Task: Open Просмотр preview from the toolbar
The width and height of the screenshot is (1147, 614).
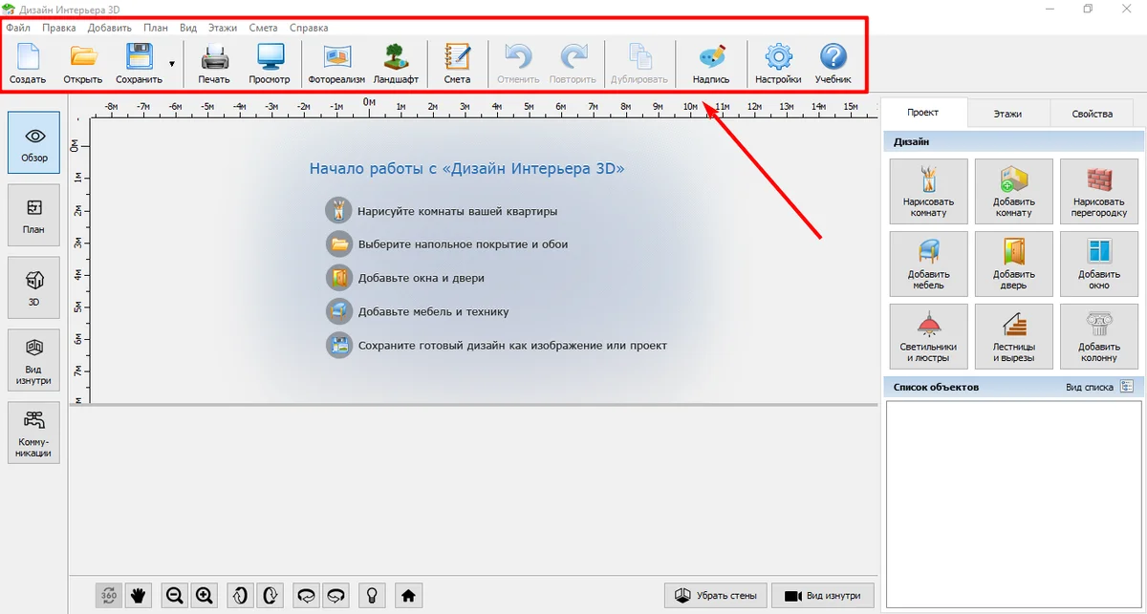Action: [269, 64]
